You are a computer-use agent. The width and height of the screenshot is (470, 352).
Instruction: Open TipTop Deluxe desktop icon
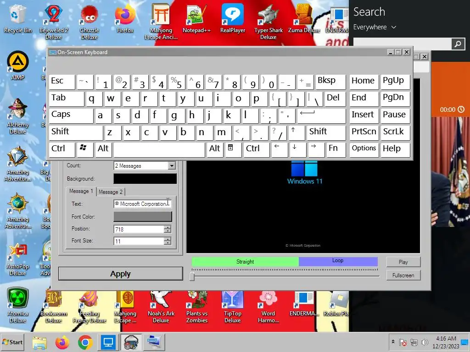pos(233,307)
